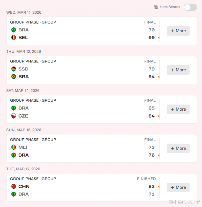Click the CZE team name
The height and width of the screenshot is (207, 202).
23,116
